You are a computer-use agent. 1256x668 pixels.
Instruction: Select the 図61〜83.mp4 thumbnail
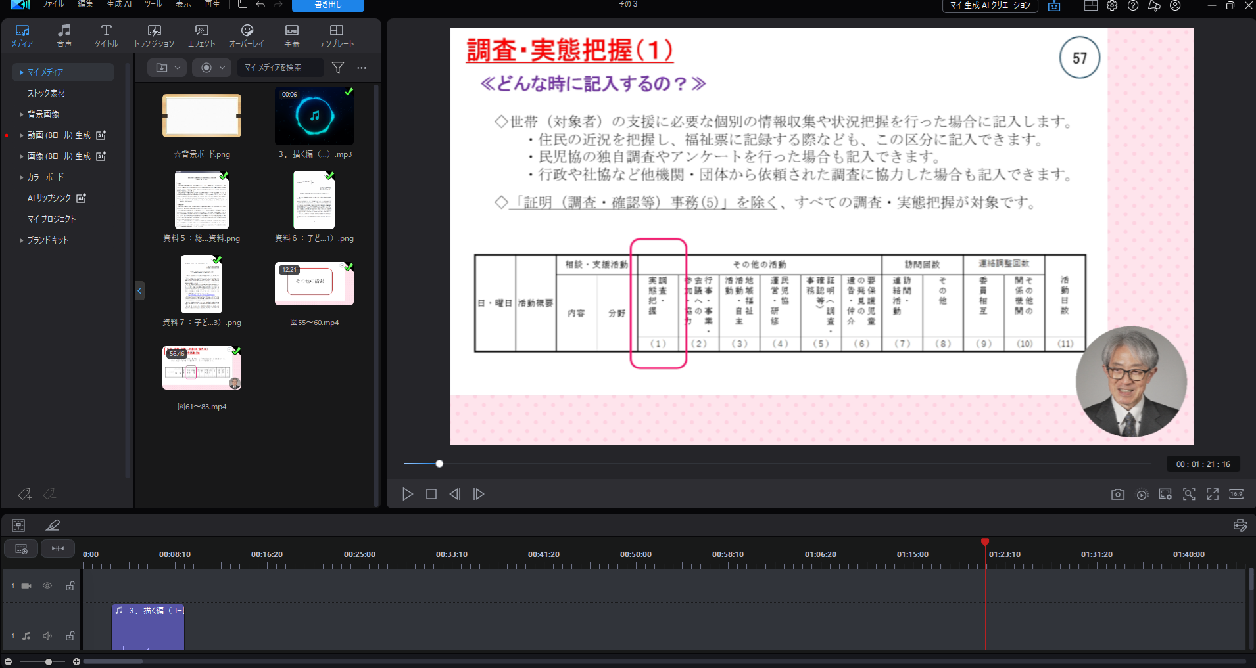point(202,368)
